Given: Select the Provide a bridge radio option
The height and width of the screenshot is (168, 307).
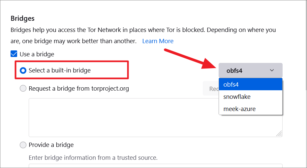Looking at the screenshot, I should click(23, 145).
